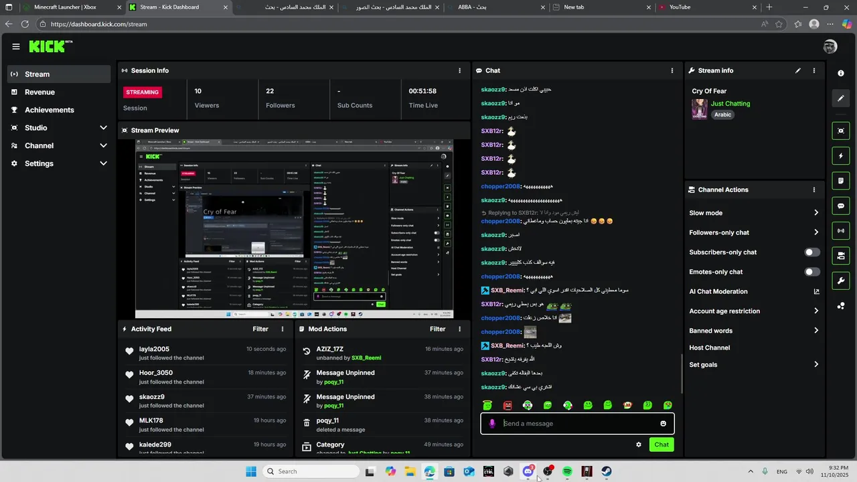Click the Just Chatting category link
857x482 pixels.
click(730, 104)
